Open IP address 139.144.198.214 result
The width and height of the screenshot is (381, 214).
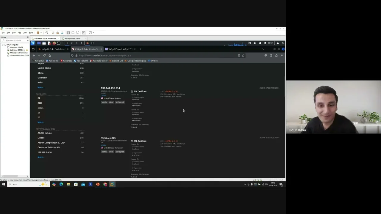click(110, 88)
